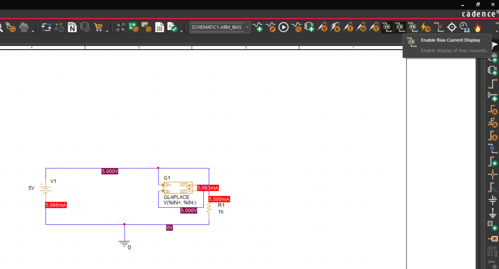
Task: Toggle Enable Bias Voltage Display (VD)
Action: (x=387, y=27)
